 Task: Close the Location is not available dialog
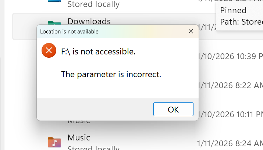point(191,32)
